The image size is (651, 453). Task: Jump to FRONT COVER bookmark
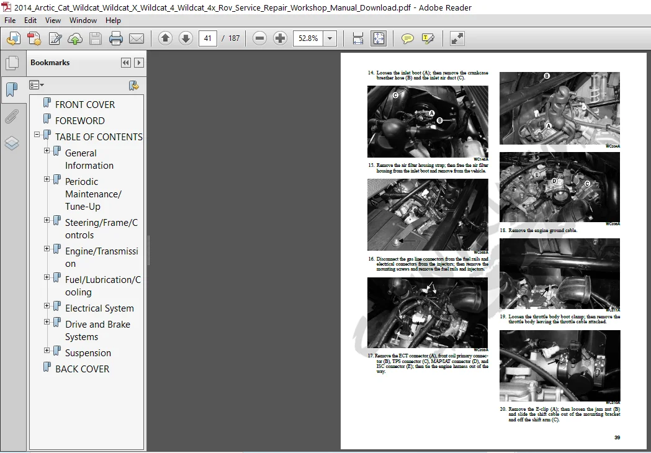coord(84,105)
